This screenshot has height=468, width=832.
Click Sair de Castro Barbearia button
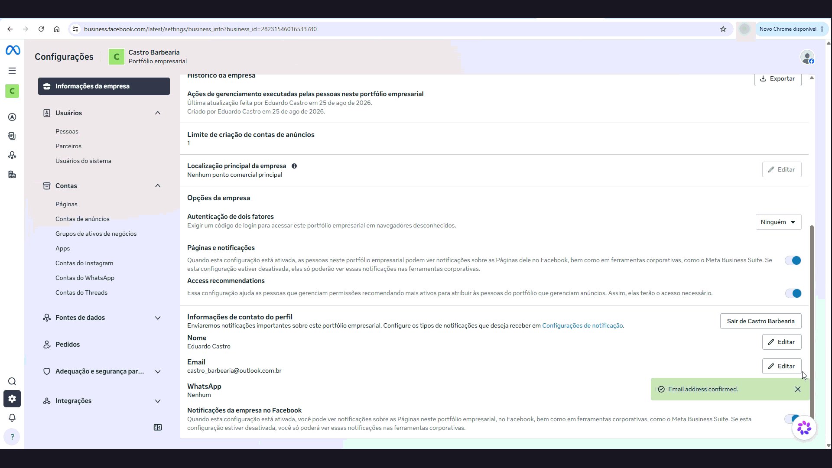(x=760, y=321)
